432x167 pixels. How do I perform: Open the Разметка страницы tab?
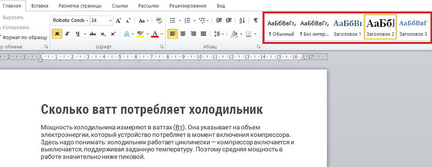click(80, 6)
